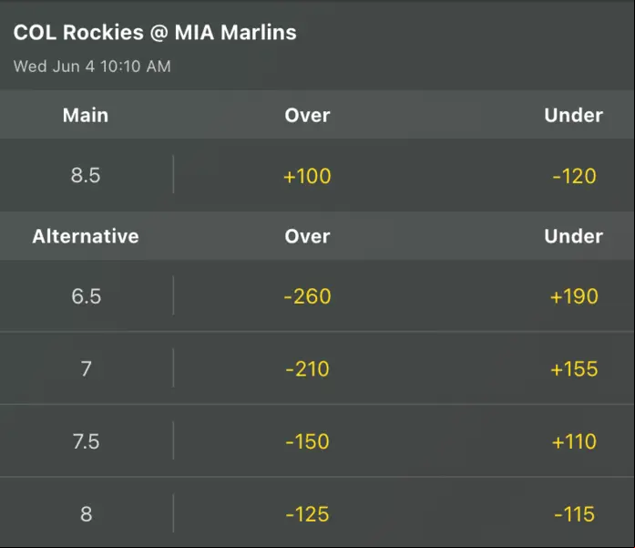
Task: Select Over +100 for main 8.5 total
Action: point(307,176)
